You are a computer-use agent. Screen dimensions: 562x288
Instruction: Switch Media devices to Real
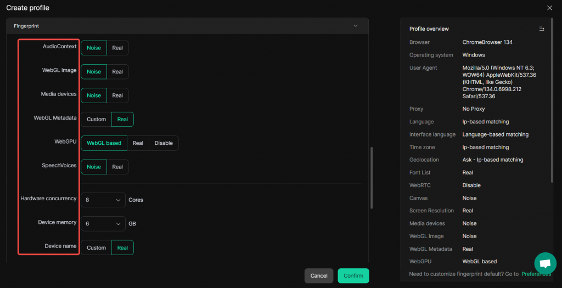[x=117, y=95]
